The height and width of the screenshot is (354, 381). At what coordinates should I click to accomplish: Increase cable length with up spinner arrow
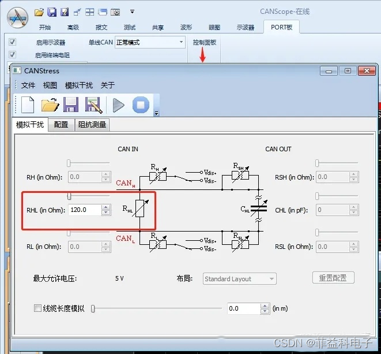[265, 306]
